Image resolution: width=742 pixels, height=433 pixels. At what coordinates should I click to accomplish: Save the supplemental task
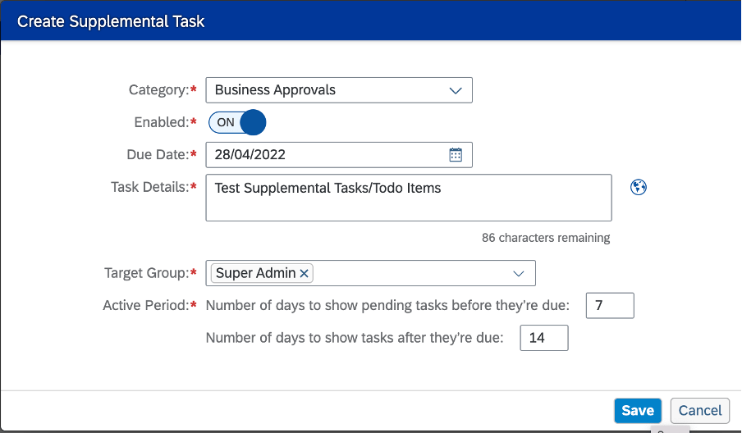[x=638, y=410]
